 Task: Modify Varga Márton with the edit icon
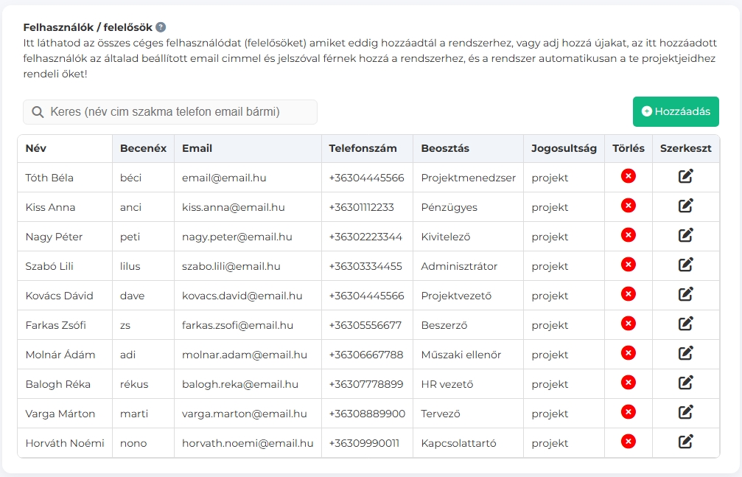pos(686,412)
